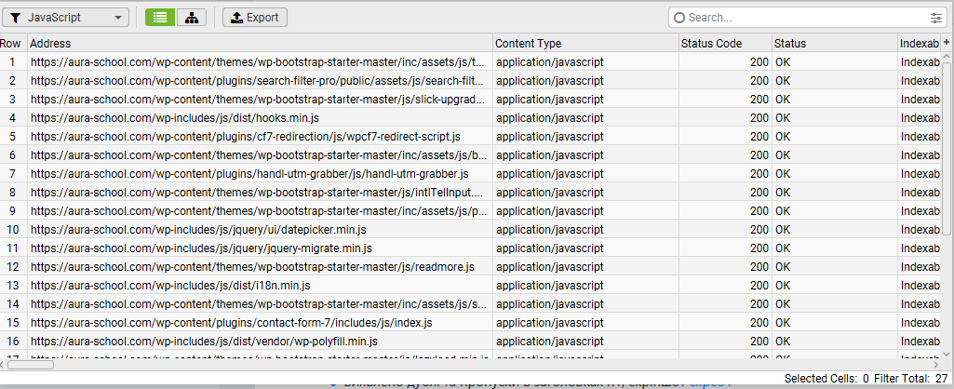Click Selected Cells status text
The image size is (954, 389).
click(x=826, y=378)
